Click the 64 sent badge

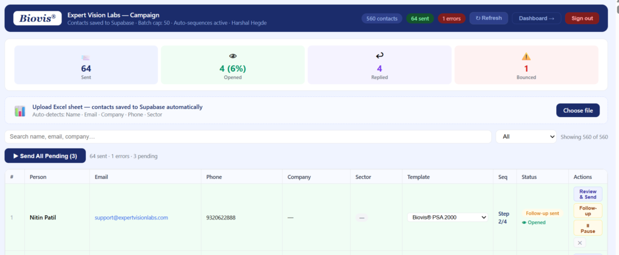tap(420, 19)
